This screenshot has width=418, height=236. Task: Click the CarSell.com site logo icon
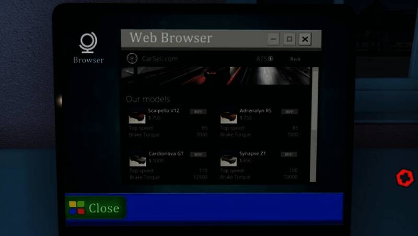133,59
